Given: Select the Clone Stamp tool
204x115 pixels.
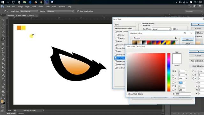Looking at the screenshot, I should [3, 51].
